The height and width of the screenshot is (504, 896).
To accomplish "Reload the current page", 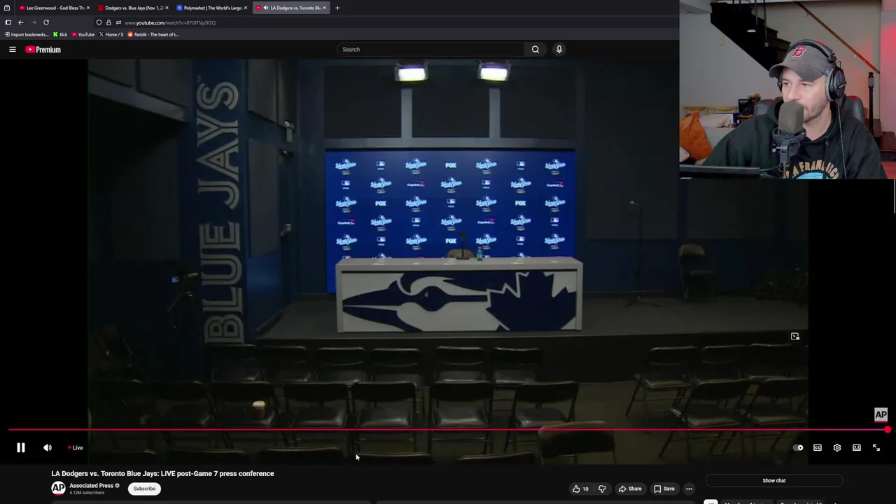I will tap(46, 22).
